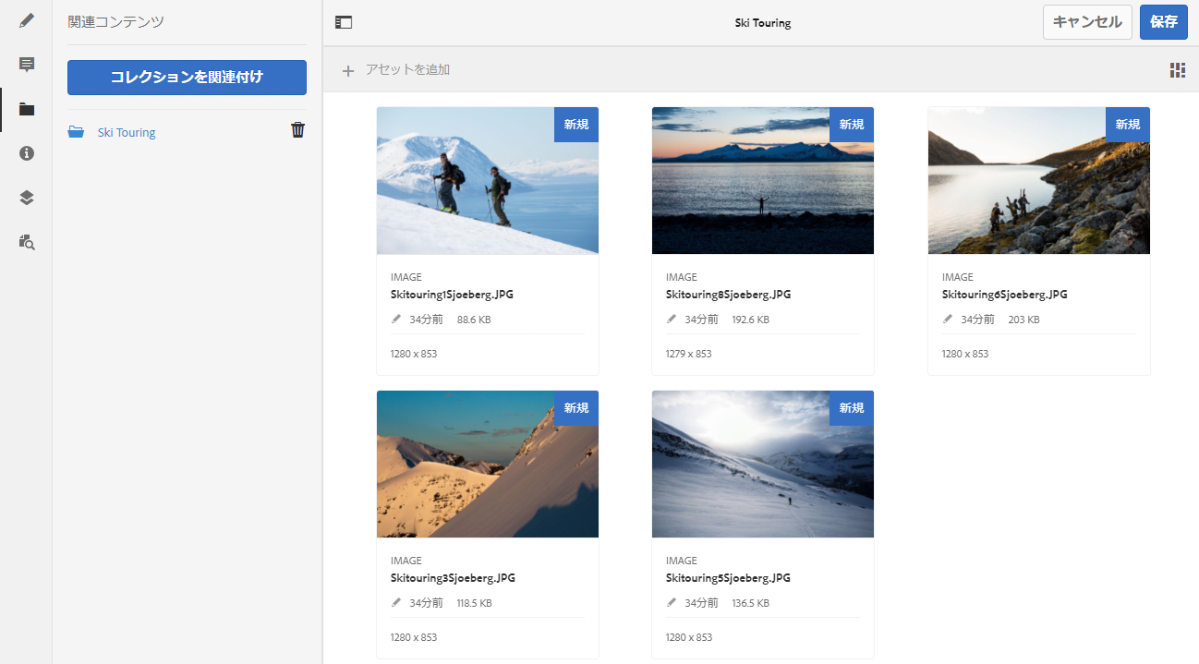Click pencil icon on Skitouring1Sjoeberg.JPG card
The width and height of the screenshot is (1199, 664).
click(396, 320)
